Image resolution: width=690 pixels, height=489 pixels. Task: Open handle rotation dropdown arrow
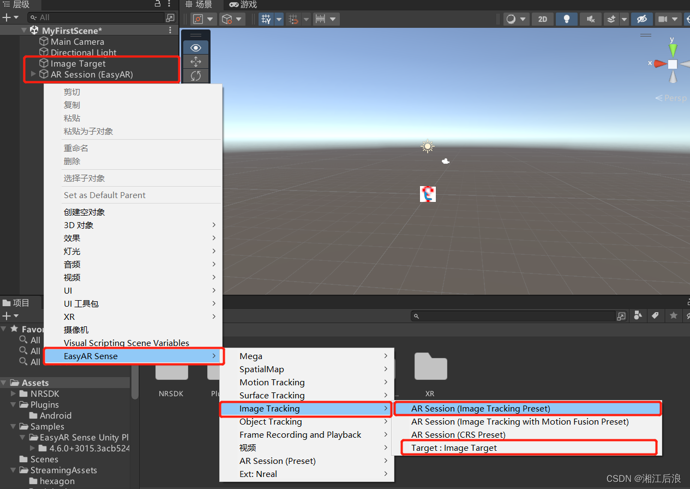[x=239, y=19]
